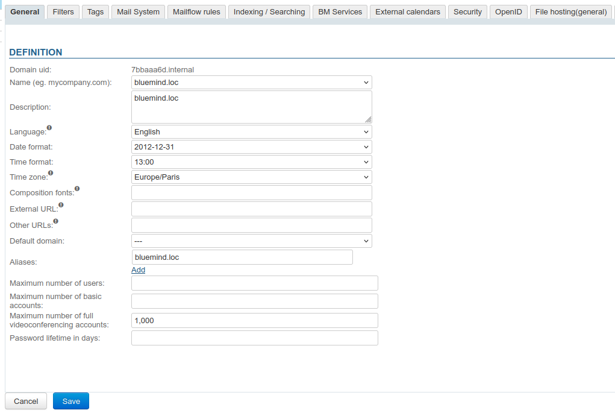Click info icon next to Composition fonts

click(x=77, y=189)
